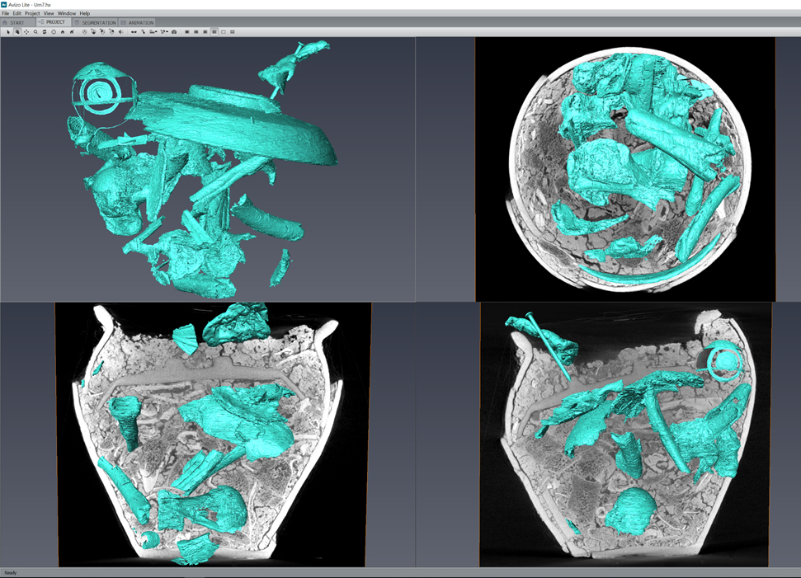Take a snapshot with camera icon
The width and height of the screenshot is (801, 578).
pyautogui.click(x=174, y=31)
